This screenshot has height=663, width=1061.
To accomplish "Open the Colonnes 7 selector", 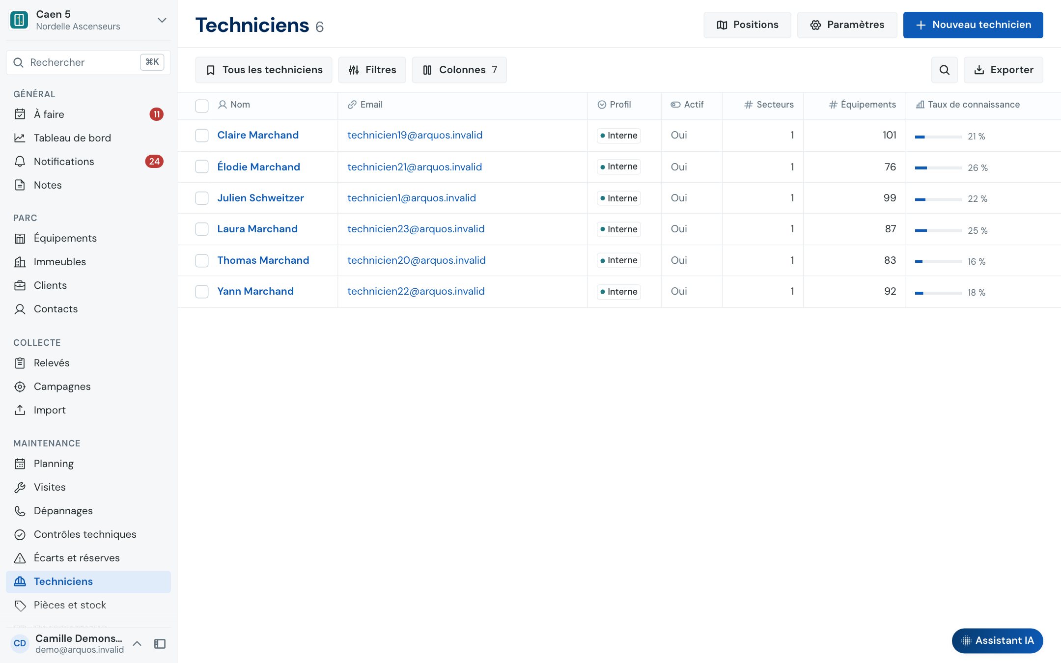I will (x=459, y=70).
